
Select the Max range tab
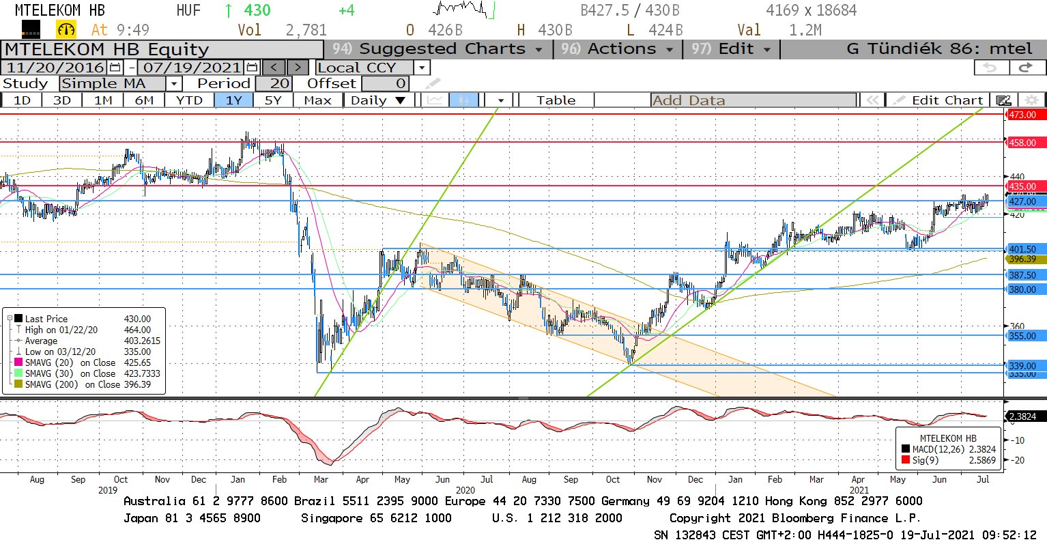tap(317, 100)
